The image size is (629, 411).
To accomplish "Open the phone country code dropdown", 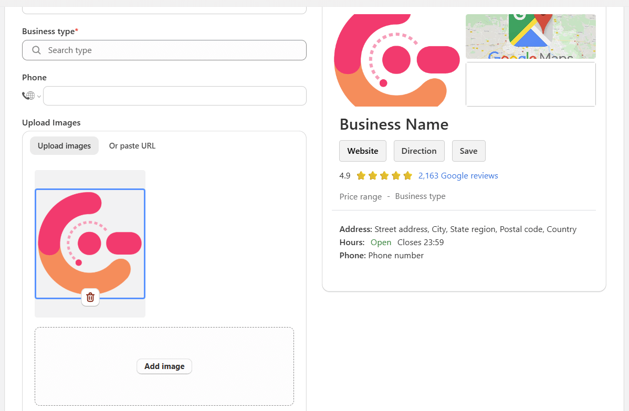I will 39,96.
